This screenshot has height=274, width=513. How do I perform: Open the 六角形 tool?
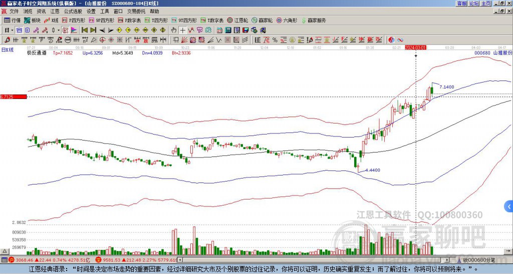[287, 20]
